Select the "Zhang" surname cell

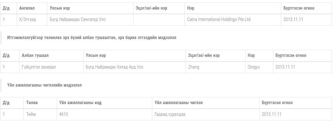tap(194, 67)
